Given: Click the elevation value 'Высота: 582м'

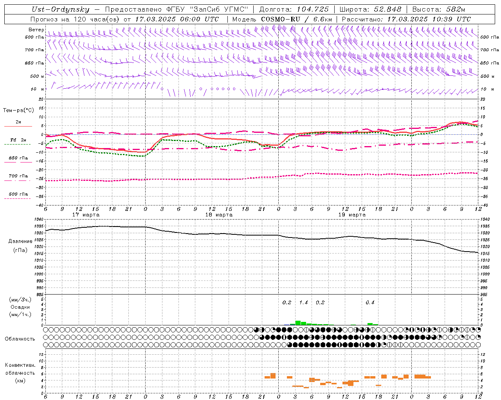Looking at the screenshot, I should pyautogui.click(x=439, y=9).
